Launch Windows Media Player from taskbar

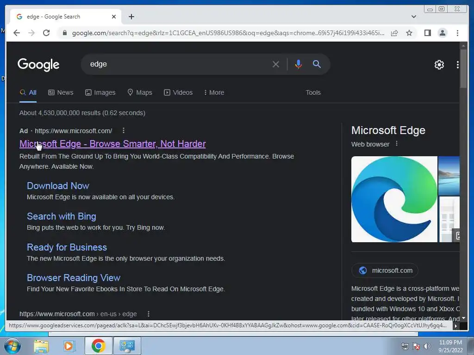(69, 346)
